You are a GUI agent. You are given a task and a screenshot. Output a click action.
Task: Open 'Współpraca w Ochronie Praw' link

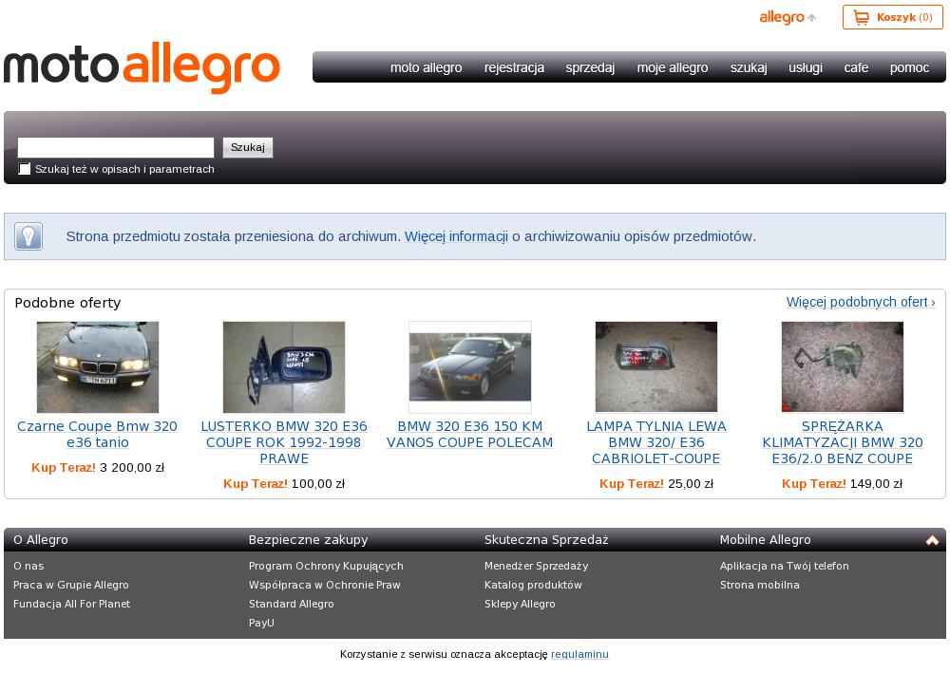tap(325, 585)
